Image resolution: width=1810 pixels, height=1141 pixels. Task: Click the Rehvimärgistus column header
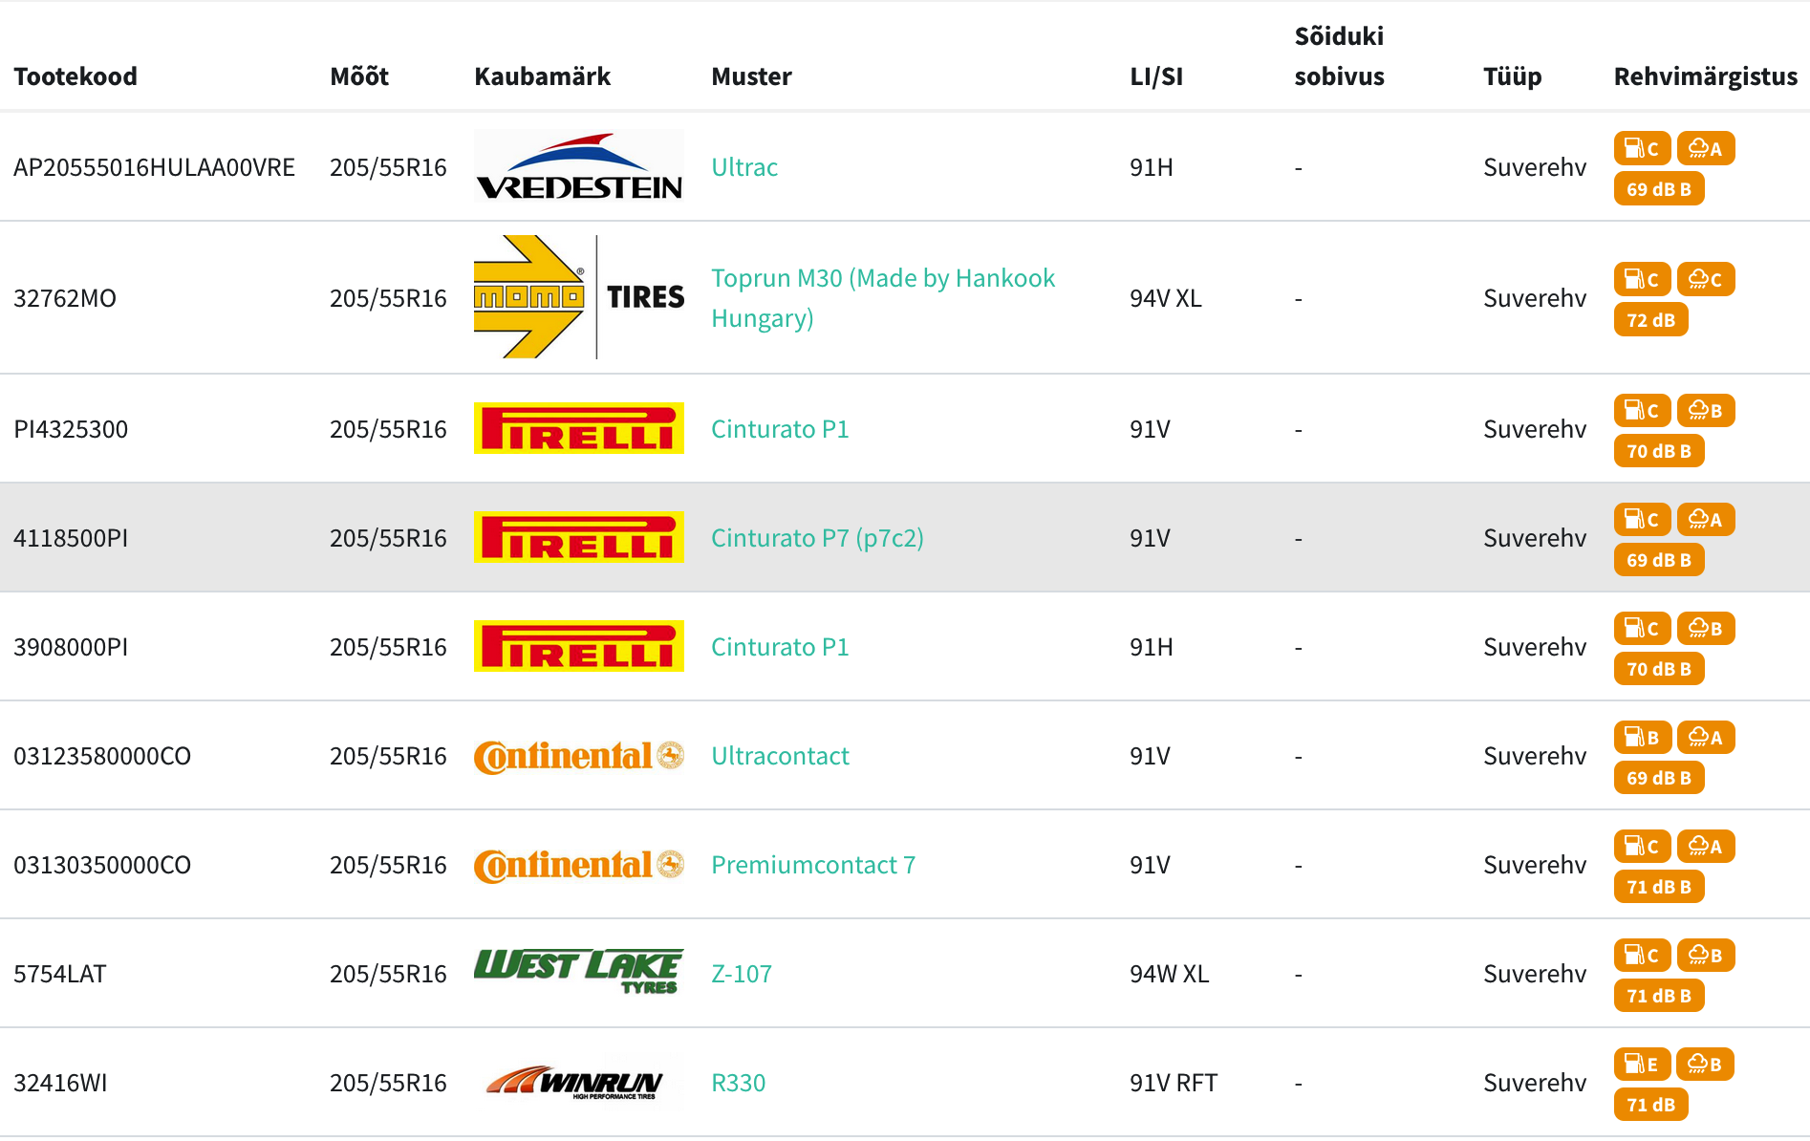1705,76
